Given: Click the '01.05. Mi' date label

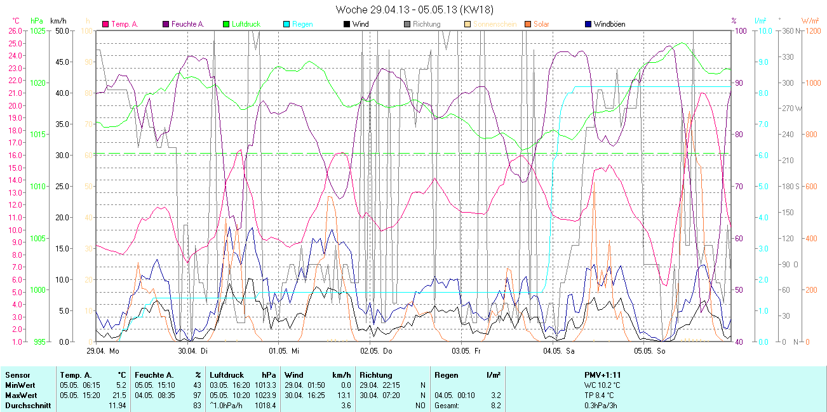Looking at the screenshot, I should coord(284,350).
